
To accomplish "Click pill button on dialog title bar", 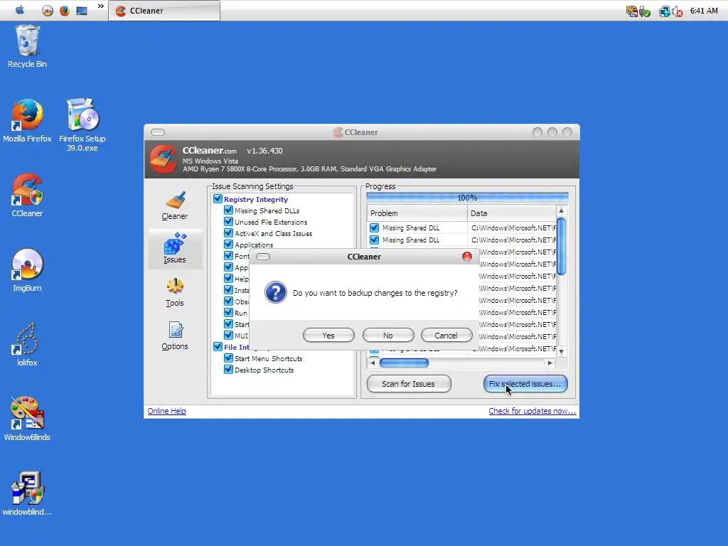I will pos(263,257).
